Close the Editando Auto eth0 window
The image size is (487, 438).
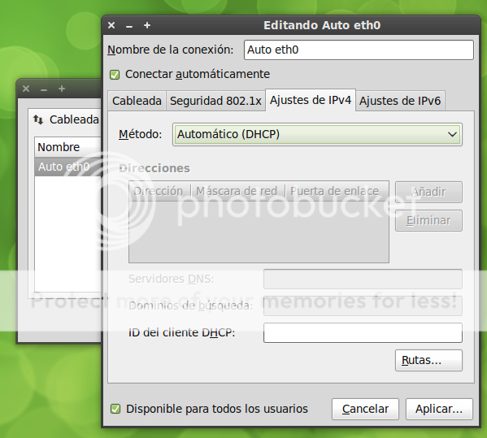(x=111, y=25)
